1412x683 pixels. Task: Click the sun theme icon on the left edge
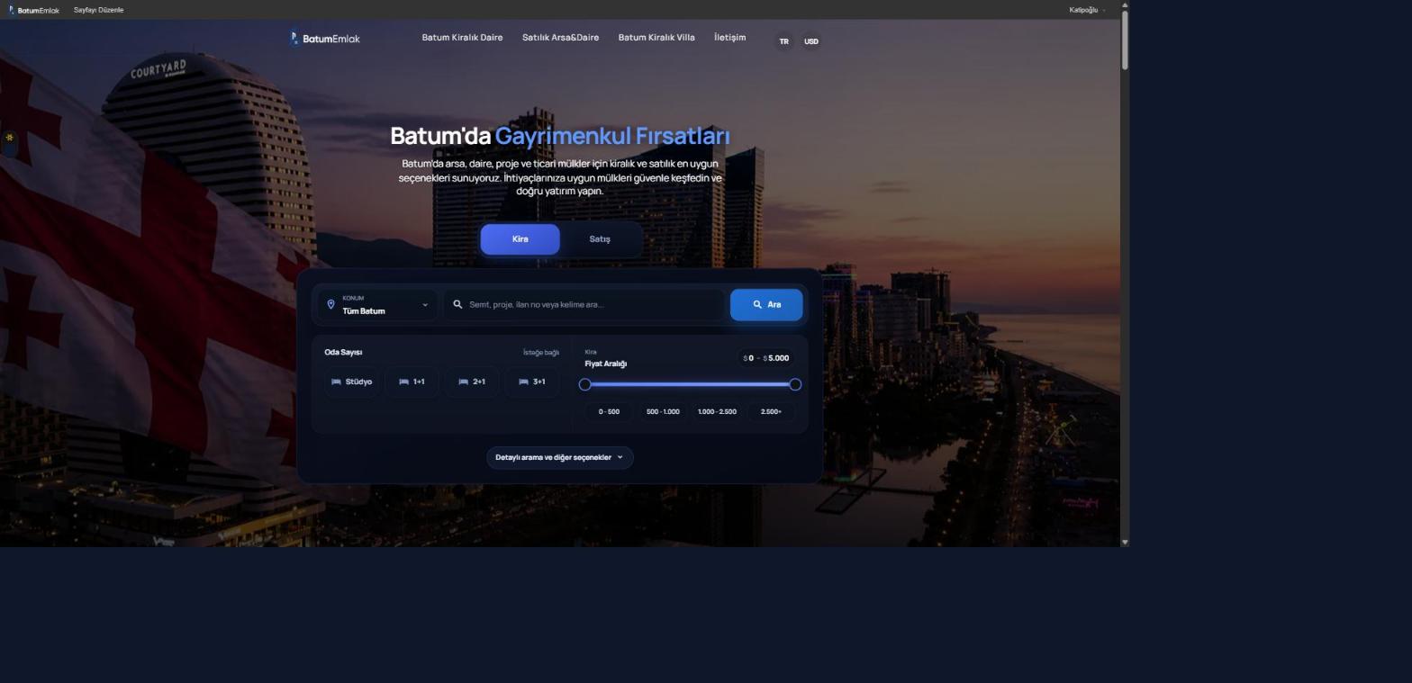pos(9,138)
